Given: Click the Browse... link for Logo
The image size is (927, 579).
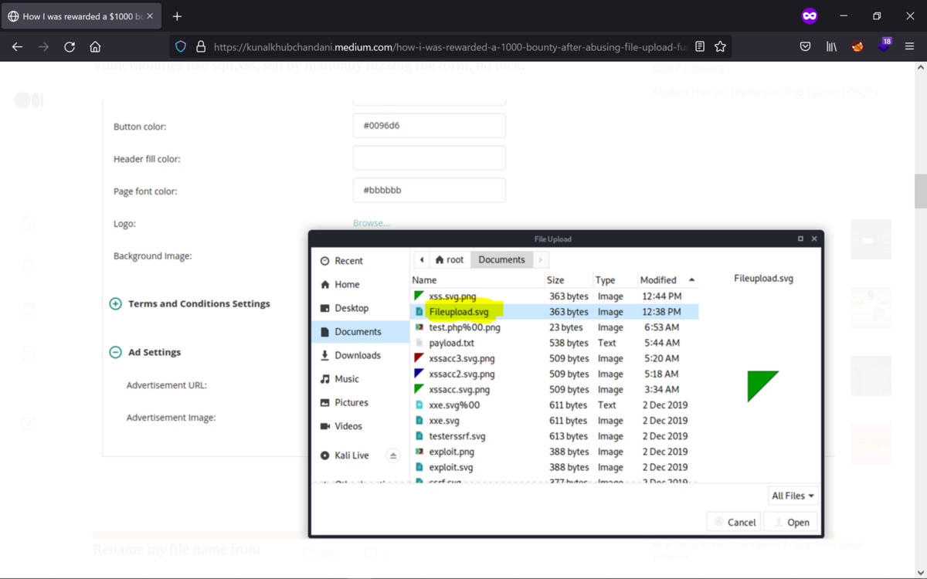Looking at the screenshot, I should tap(371, 223).
